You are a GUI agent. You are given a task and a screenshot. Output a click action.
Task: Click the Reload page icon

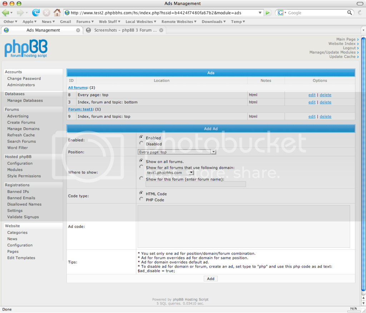click(36, 13)
